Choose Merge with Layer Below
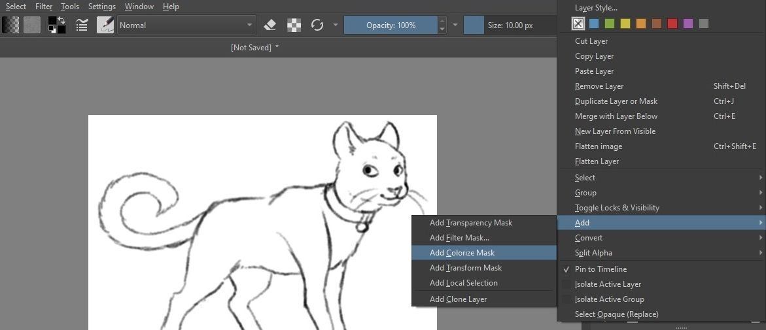 click(661, 116)
